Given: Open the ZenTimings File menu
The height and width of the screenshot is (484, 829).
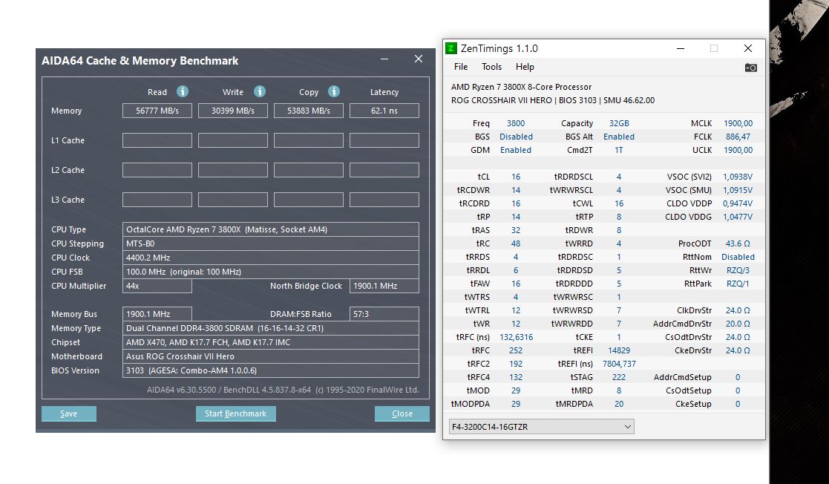Looking at the screenshot, I should pyautogui.click(x=461, y=67).
